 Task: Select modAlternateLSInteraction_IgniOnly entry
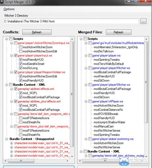coord(116,47)
